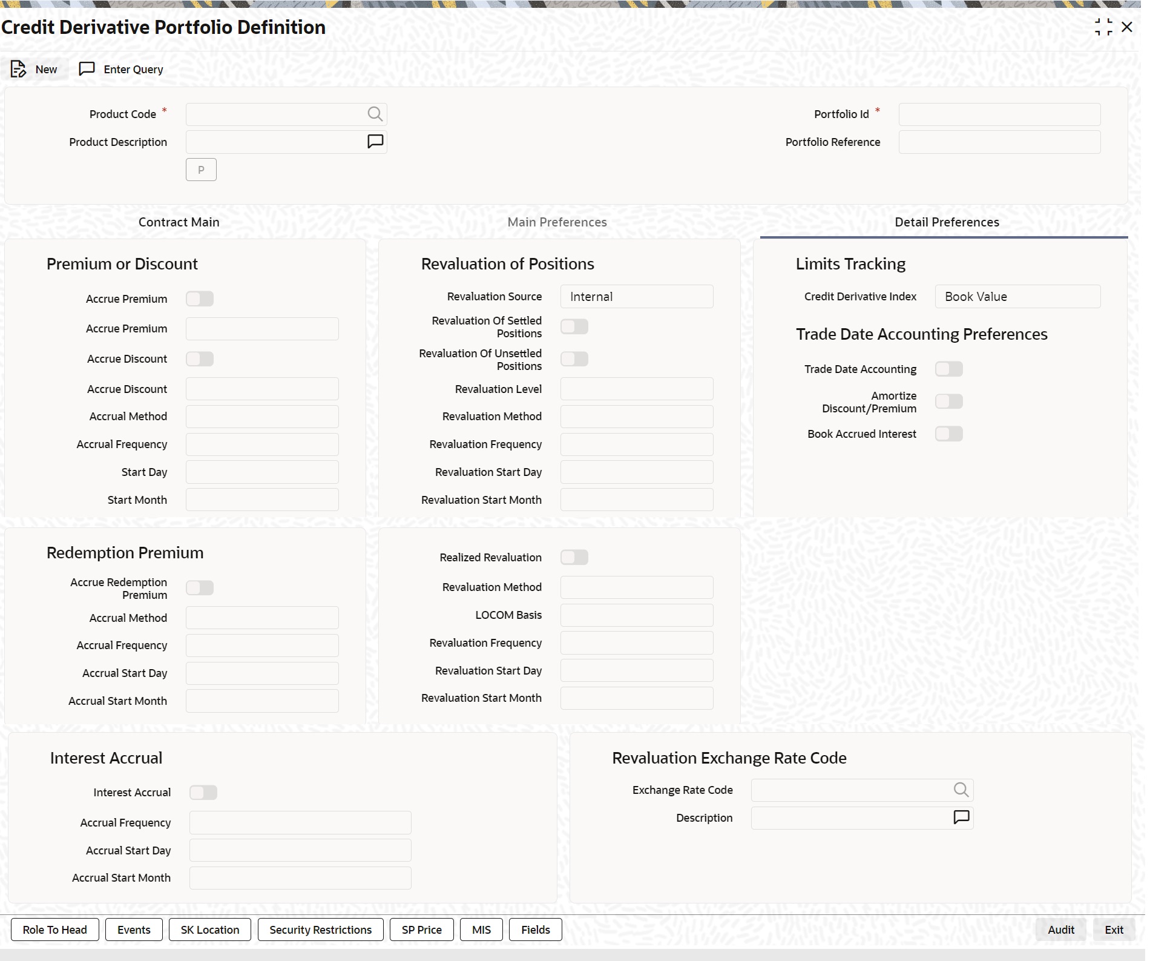The height and width of the screenshot is (961, 1150).
Task: Open the Revaluation Source dropdown
Action: coord(636,296)
